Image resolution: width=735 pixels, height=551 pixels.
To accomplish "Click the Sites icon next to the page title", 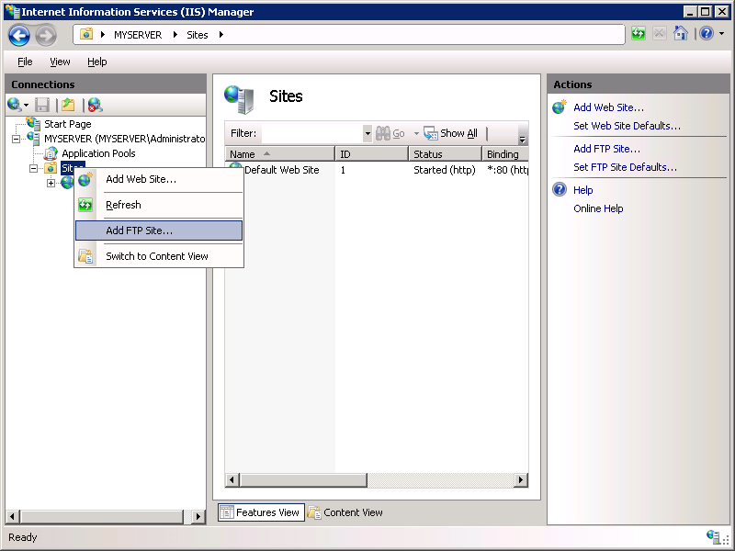I will coord(240,96).
